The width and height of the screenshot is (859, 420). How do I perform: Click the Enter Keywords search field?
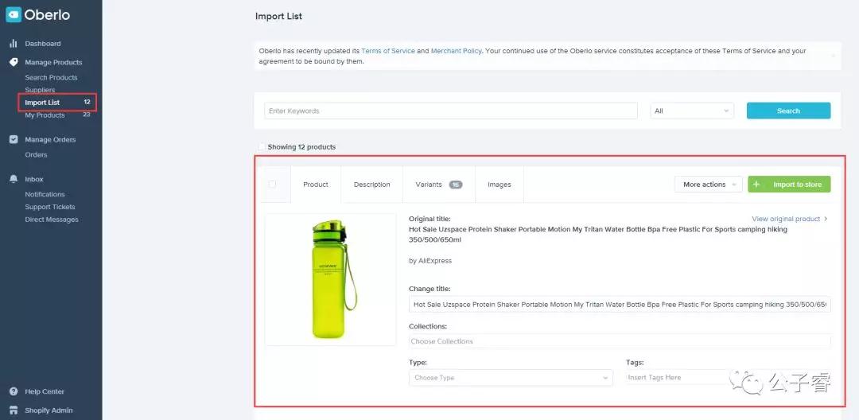(x=451, y=111)
